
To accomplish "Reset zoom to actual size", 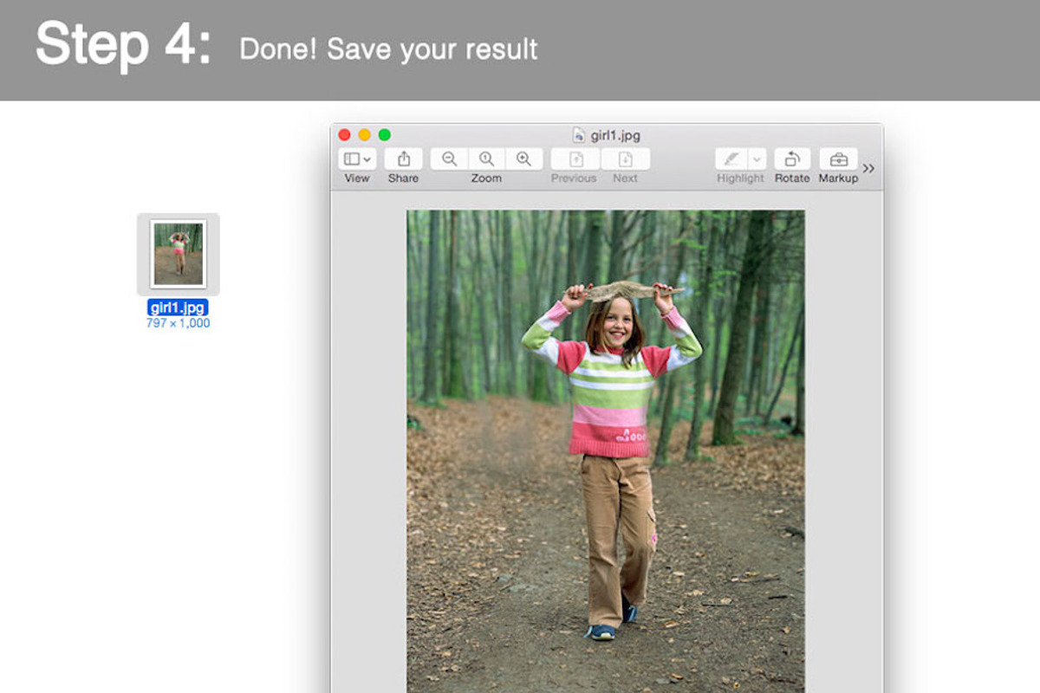I will (486, 159).
